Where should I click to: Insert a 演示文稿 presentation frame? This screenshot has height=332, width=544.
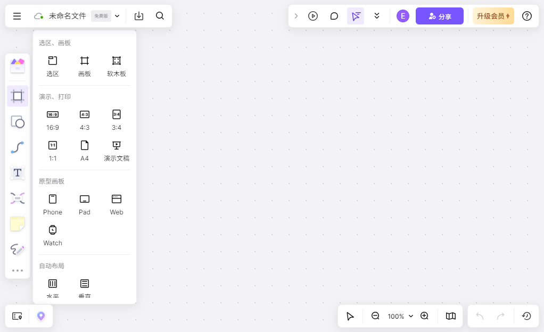click(x=117, y=151)
